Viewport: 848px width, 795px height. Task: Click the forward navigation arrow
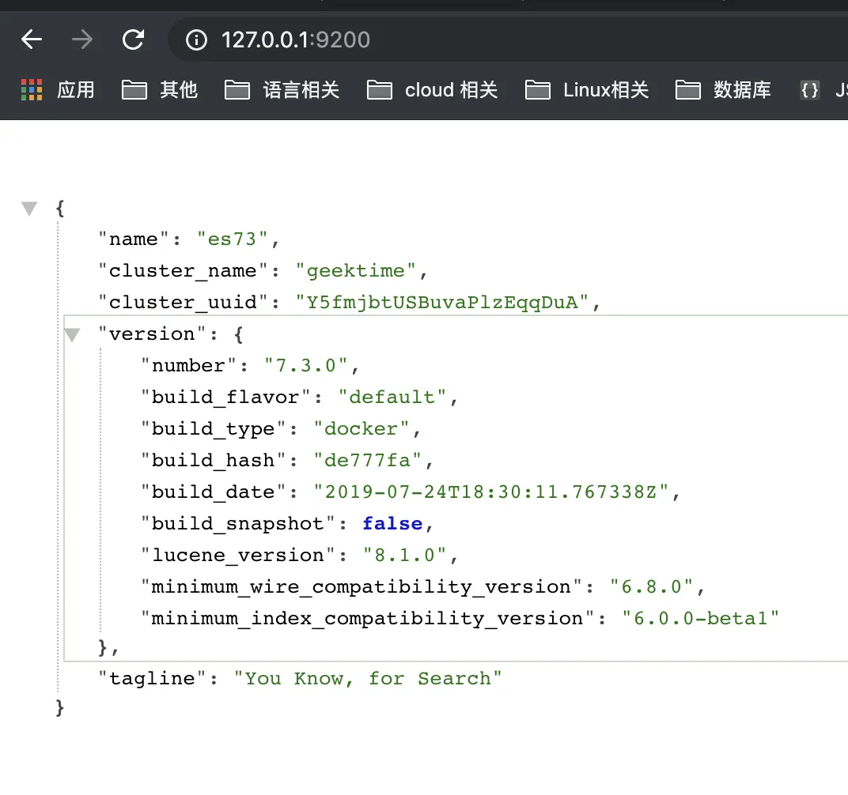pyautogui.click(x=82, y=40)
